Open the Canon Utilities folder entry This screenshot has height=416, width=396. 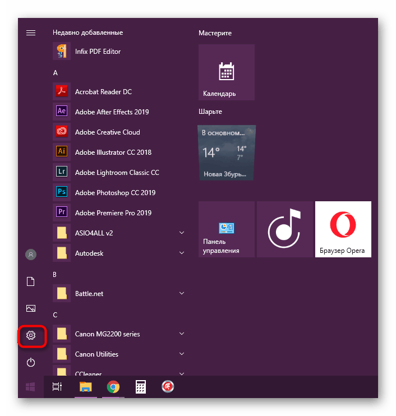point(119,354)
